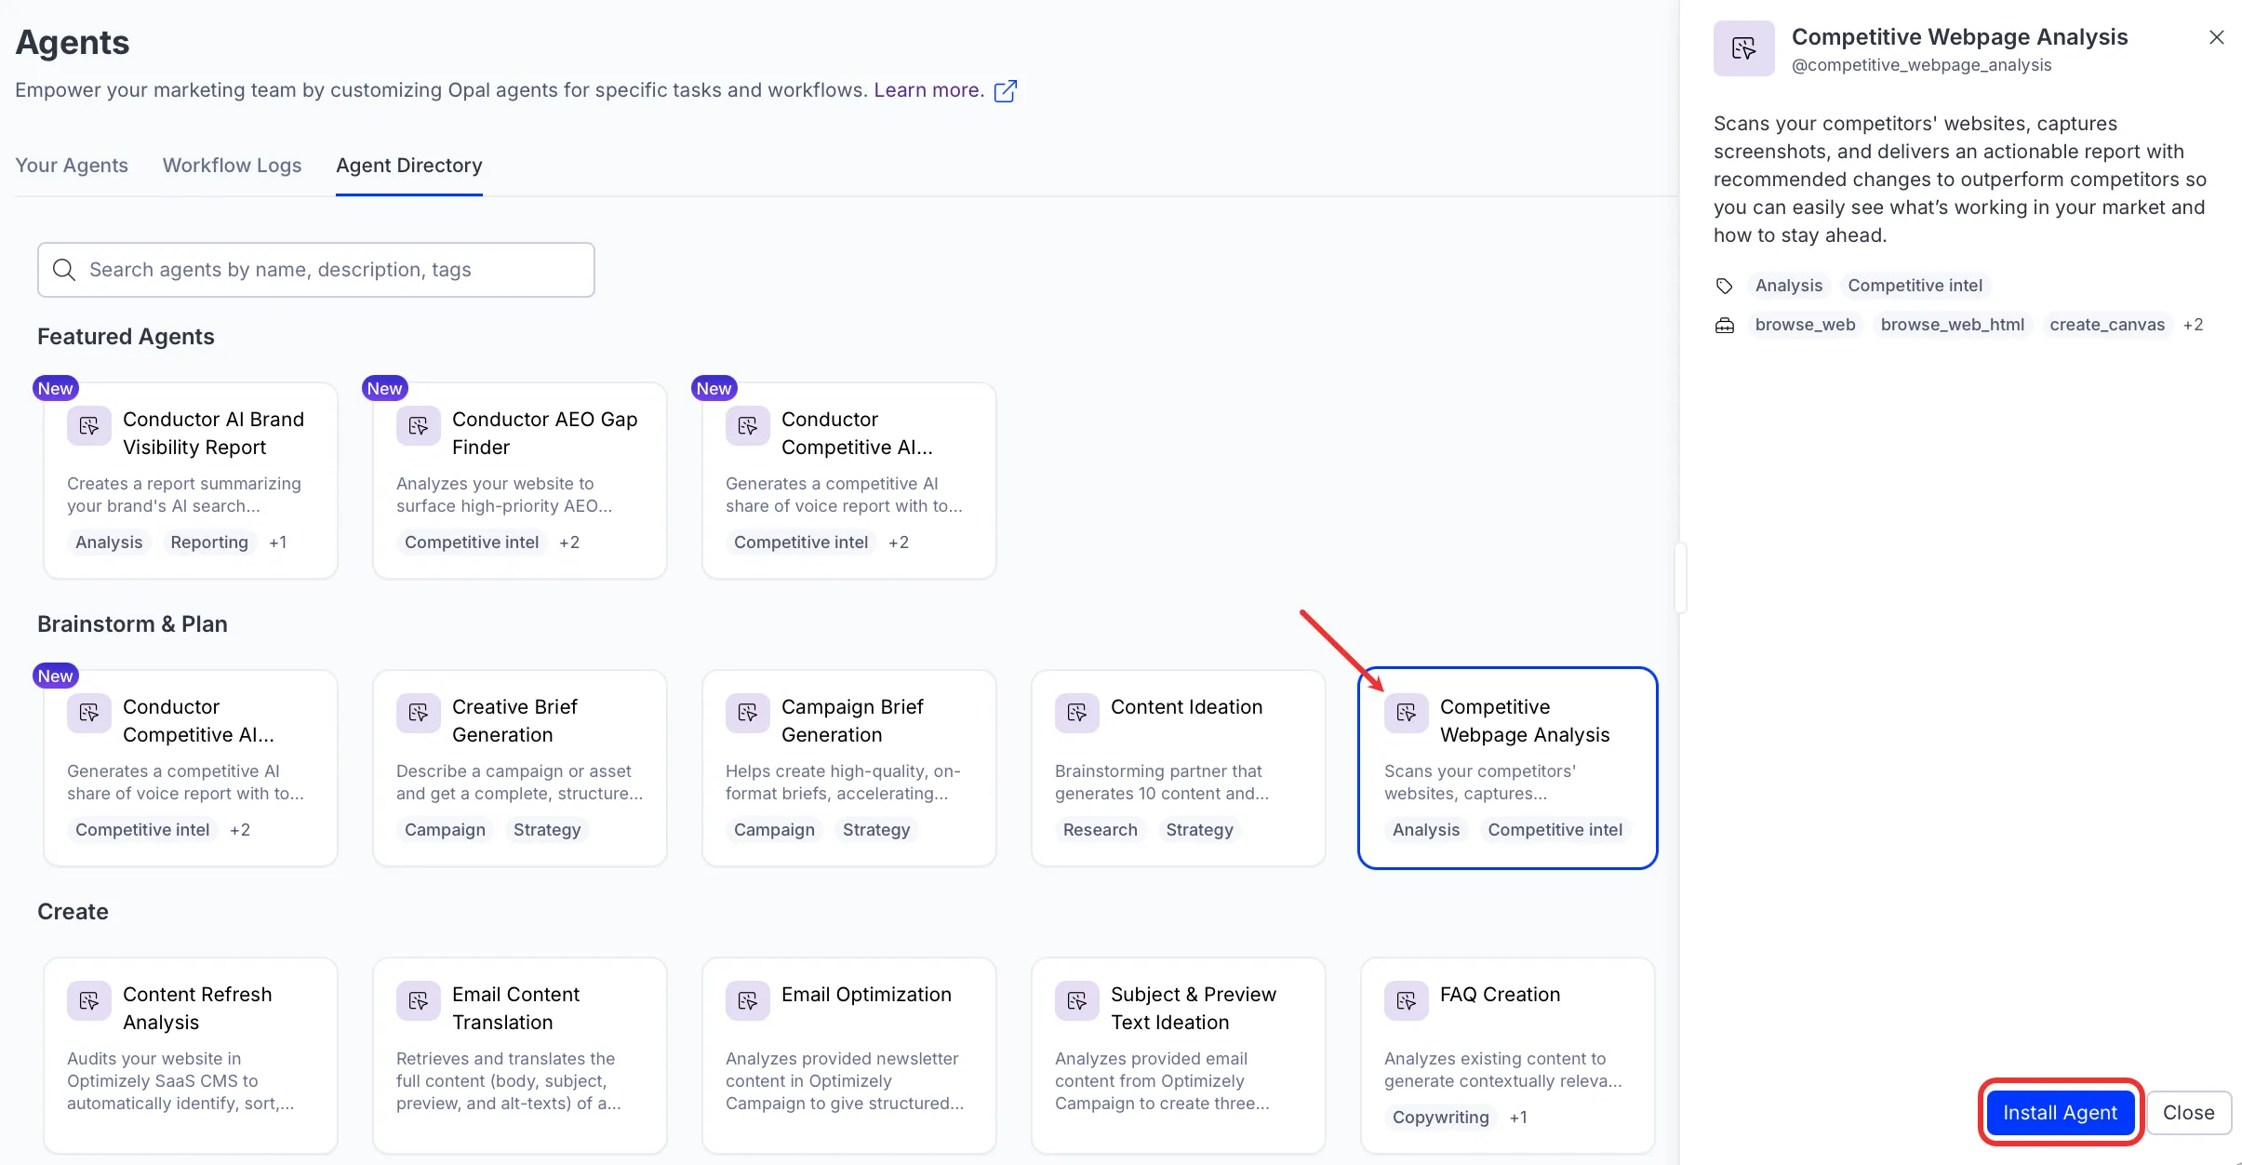Click the Email Optimization agent icon
This screenshot has width=2242, height=1165.
[x=748, y=1001]
